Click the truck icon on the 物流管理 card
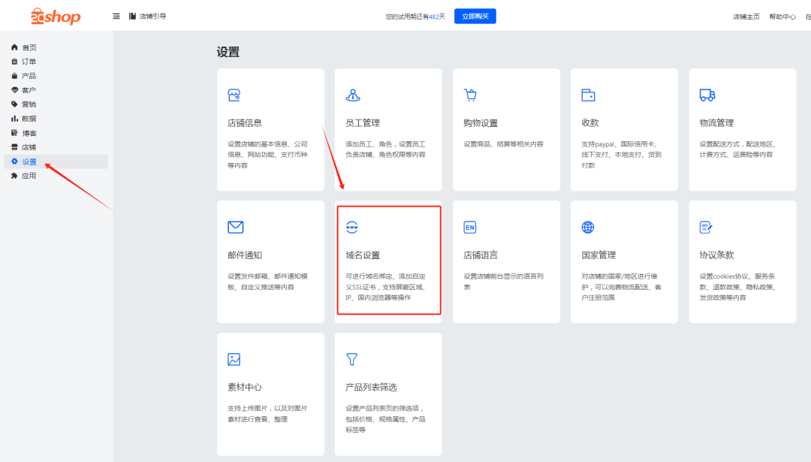The height and width of the screenshot is (462, 811). click(706, 95)
